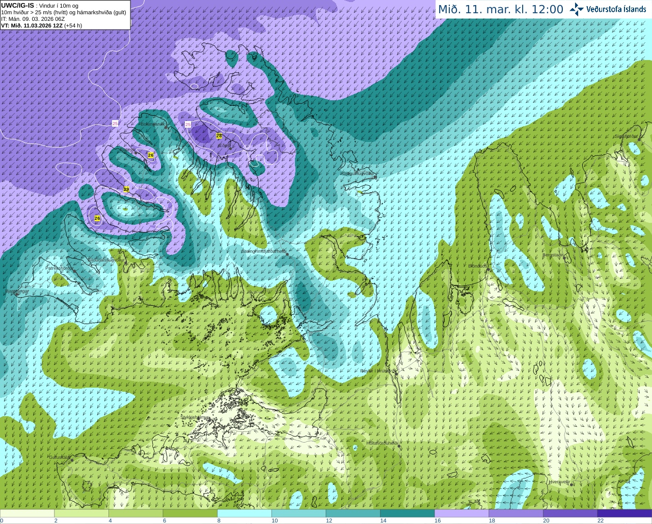Click the Patreksfjörður station label
The image size is (652, 524).
tap(60, 268)
